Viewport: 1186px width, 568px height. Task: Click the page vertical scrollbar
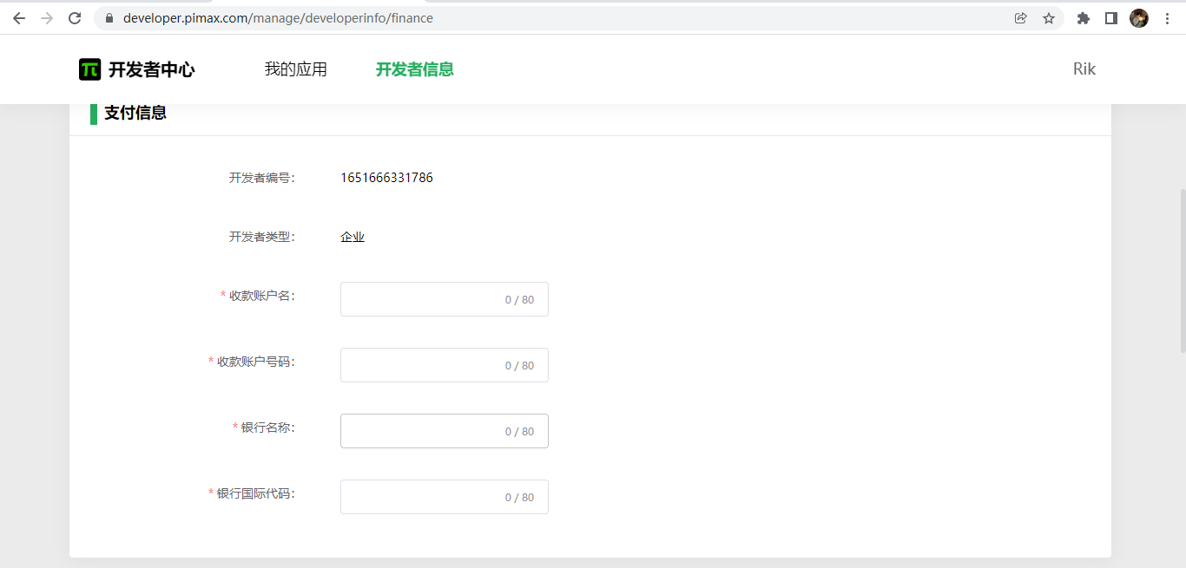coord(1182,271)
